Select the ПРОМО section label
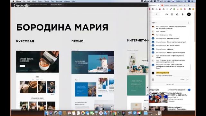Screen dimensions: 206x116 click(77, 41)
